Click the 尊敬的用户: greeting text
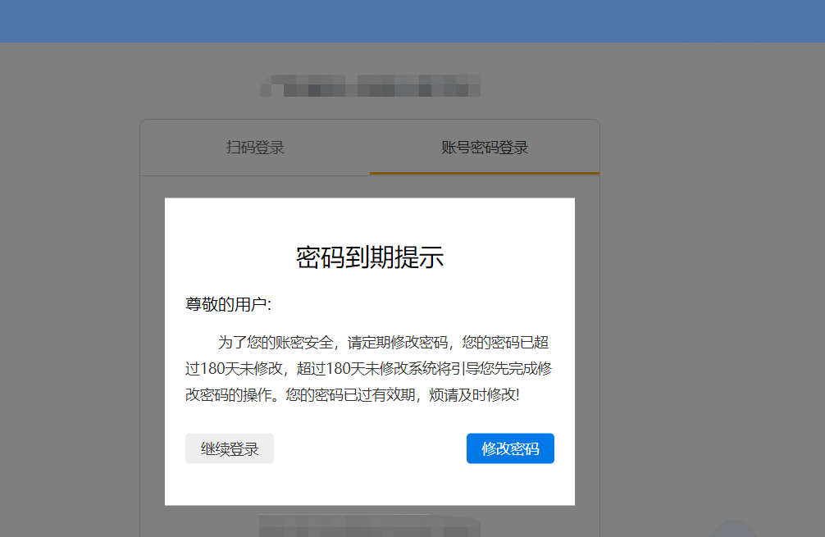Image resolution: width=825 pixels, height=537 pixels. point(228,304)
